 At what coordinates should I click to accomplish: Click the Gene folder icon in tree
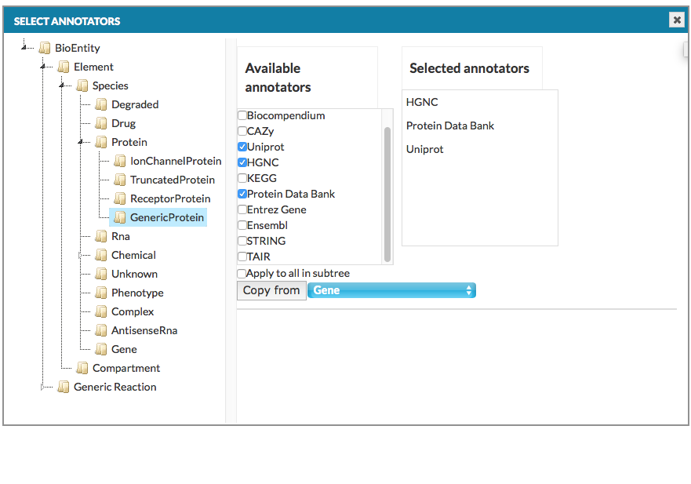(x=101, y=349)
